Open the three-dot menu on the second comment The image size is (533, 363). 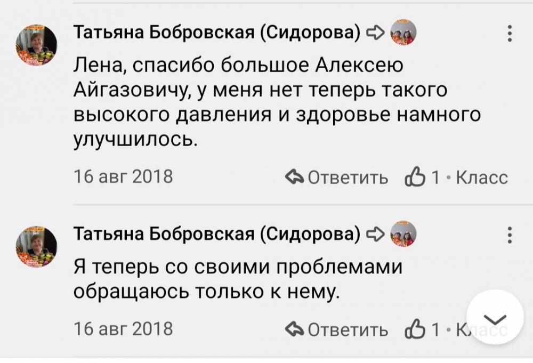510,235
